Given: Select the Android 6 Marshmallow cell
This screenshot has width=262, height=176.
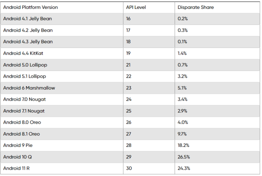Looking at the screenshot, I should click(62, 88).
